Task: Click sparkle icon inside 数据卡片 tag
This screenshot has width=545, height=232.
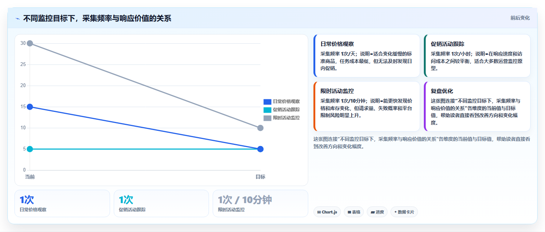Action: [x=396, y=212]
